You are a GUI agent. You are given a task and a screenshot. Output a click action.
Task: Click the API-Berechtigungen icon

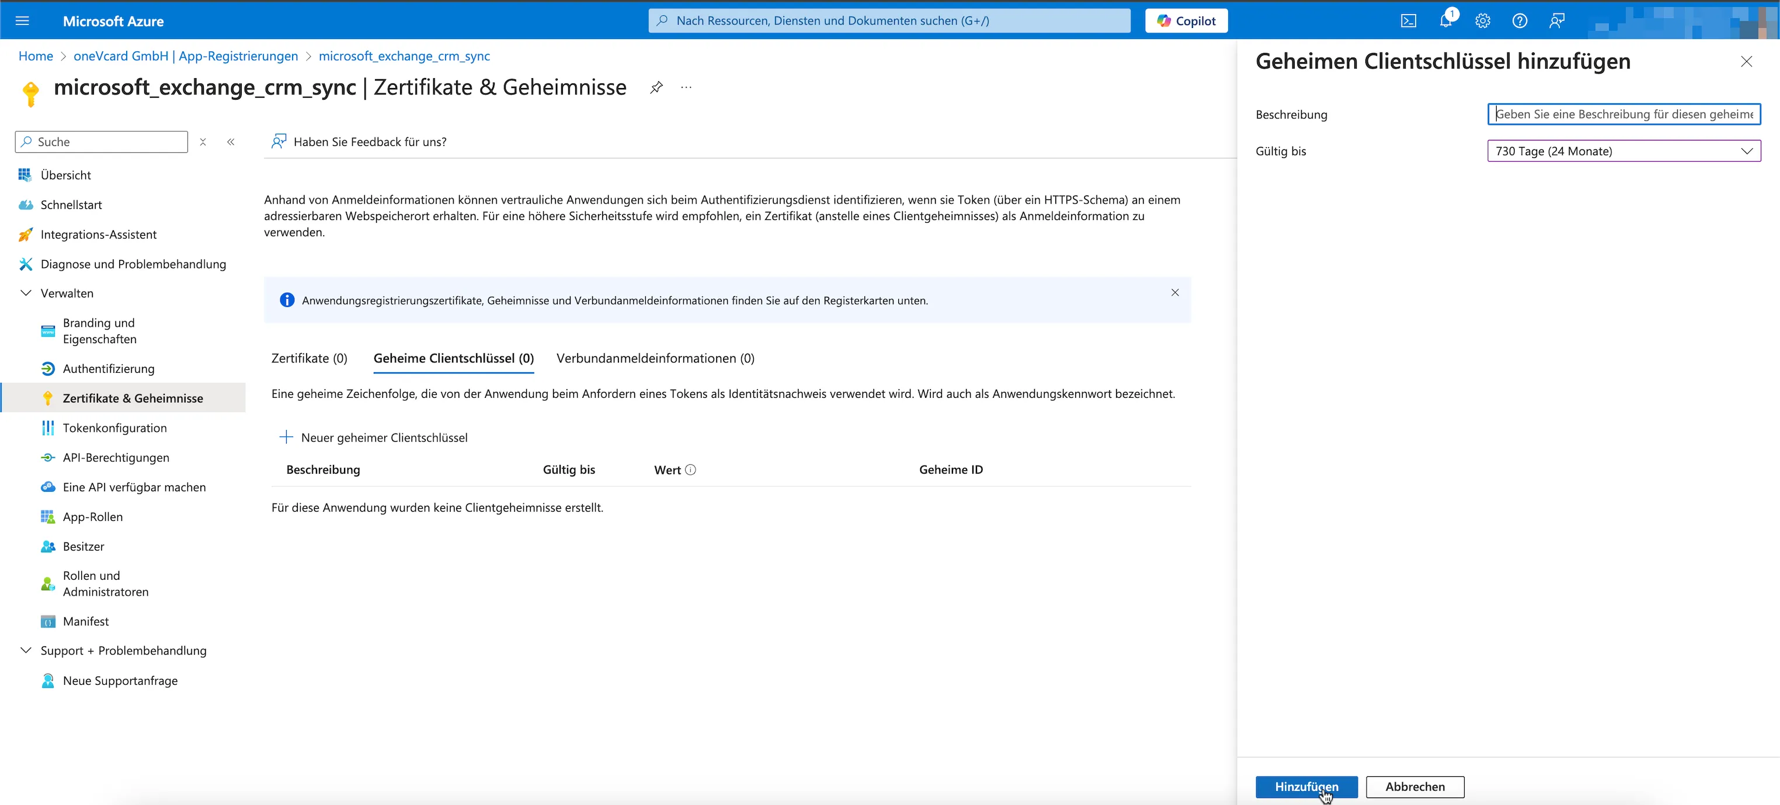[48, 458]
